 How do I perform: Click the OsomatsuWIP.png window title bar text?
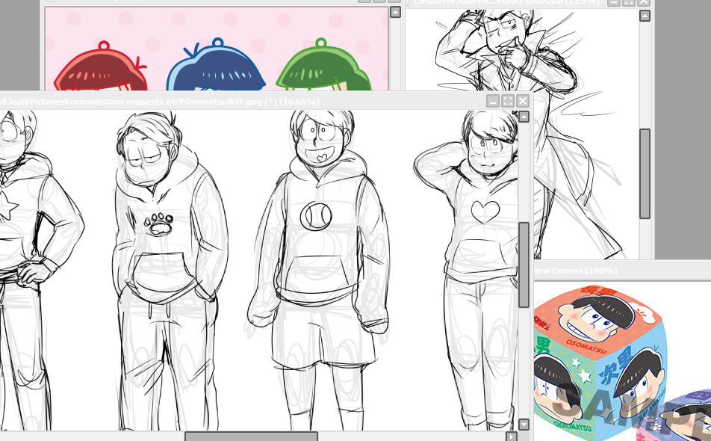point(160,102)
